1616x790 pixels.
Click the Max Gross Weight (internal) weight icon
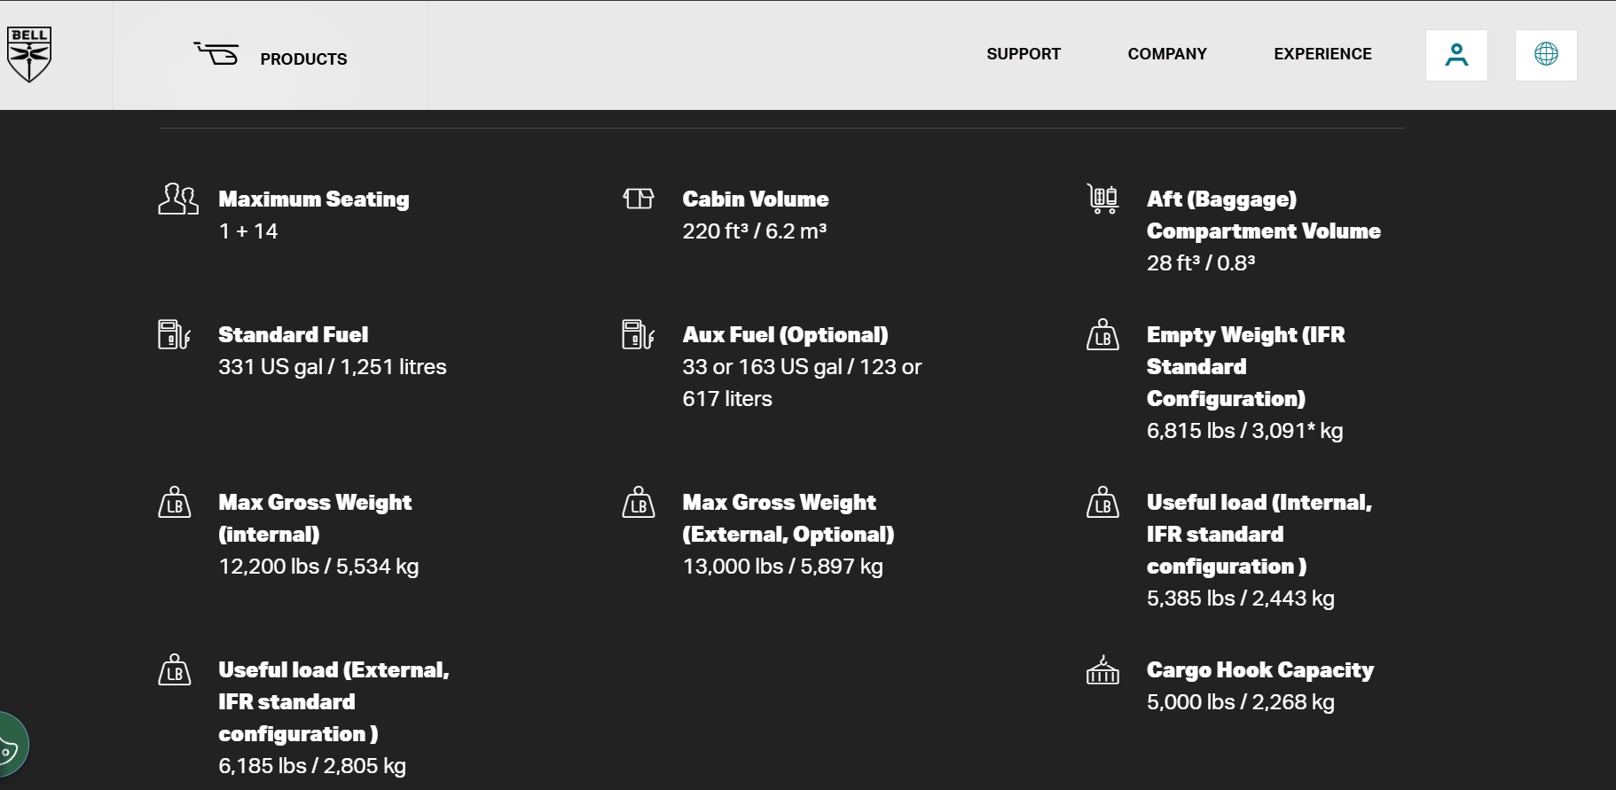pos(175,503)
